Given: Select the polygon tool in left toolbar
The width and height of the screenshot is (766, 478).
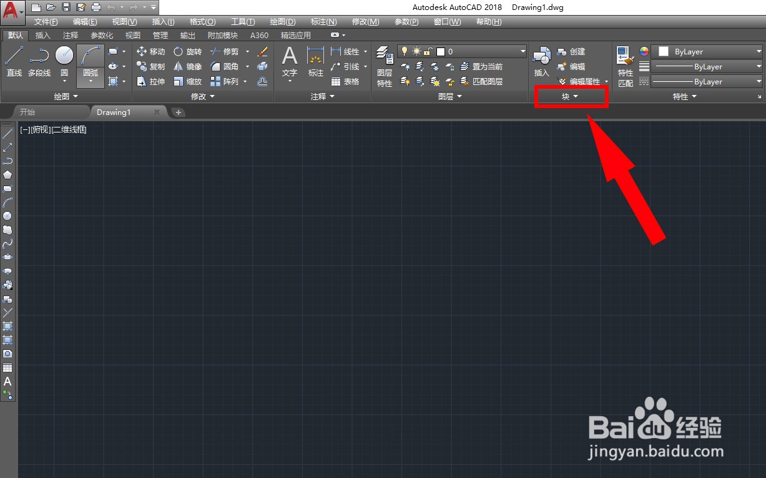Looking at the screenshot, I should point(7,174).
